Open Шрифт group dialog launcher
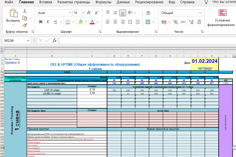The height and width of the screenshot is (157, 236). [x=100, y=31]
